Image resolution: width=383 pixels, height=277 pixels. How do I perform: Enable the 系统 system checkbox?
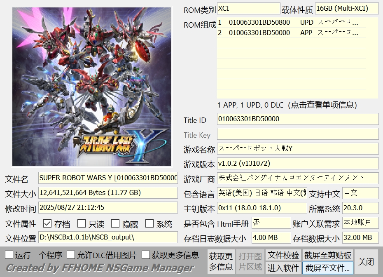coord(149,223)
